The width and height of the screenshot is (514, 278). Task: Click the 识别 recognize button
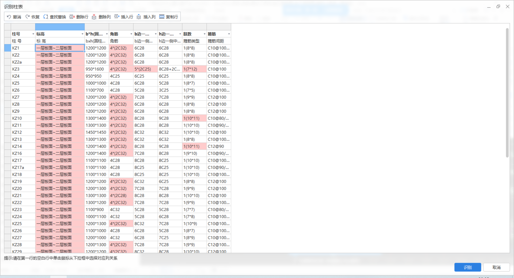point(468,267)
